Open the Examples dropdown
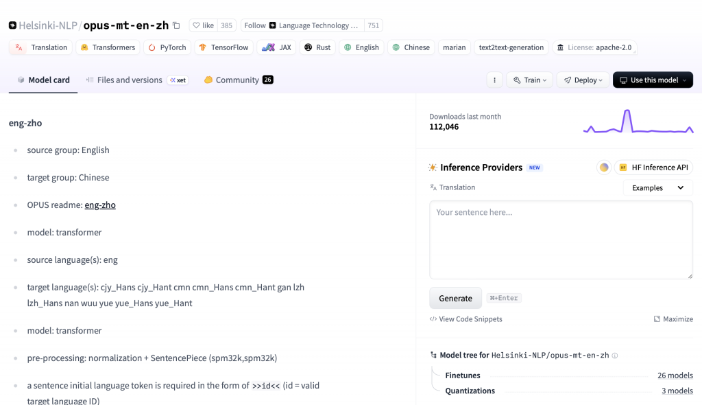Screen dimensions: 702x405 pos(657,188)
